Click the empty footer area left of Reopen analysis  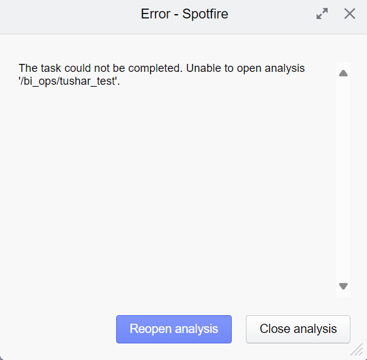click(x=58, y=329)
